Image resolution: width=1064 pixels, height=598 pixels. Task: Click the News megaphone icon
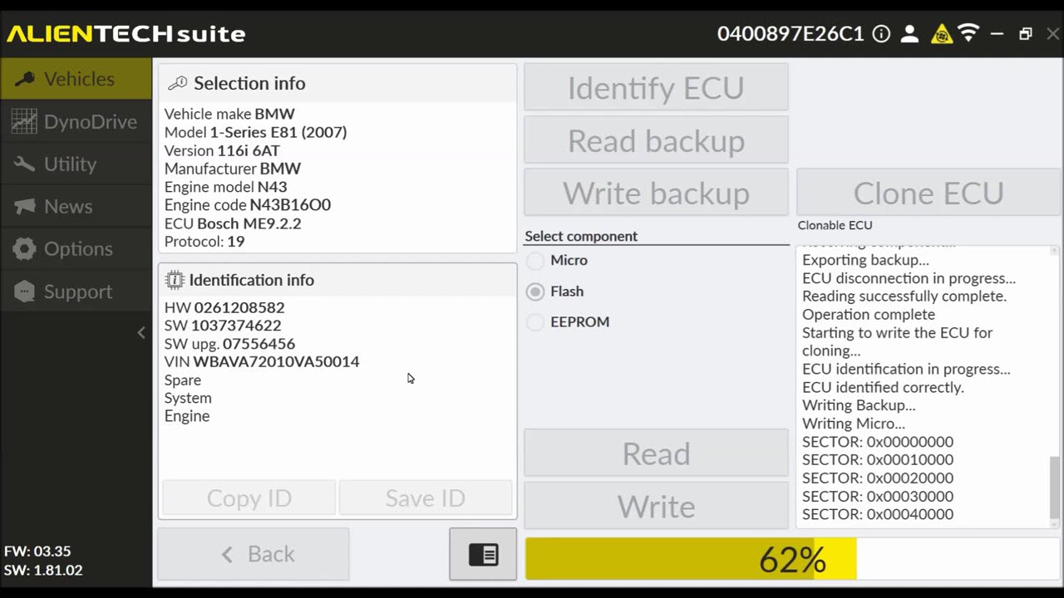coord(24,206)
